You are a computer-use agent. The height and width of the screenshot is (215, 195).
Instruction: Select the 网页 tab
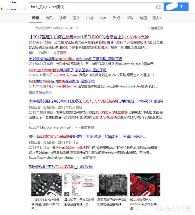pos(36,18)
